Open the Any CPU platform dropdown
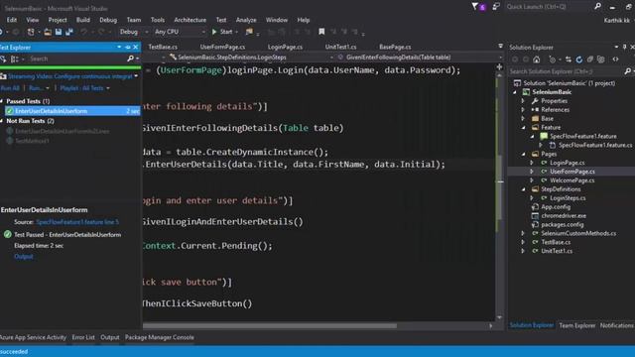Screen dimensions: 635x357 203,32
